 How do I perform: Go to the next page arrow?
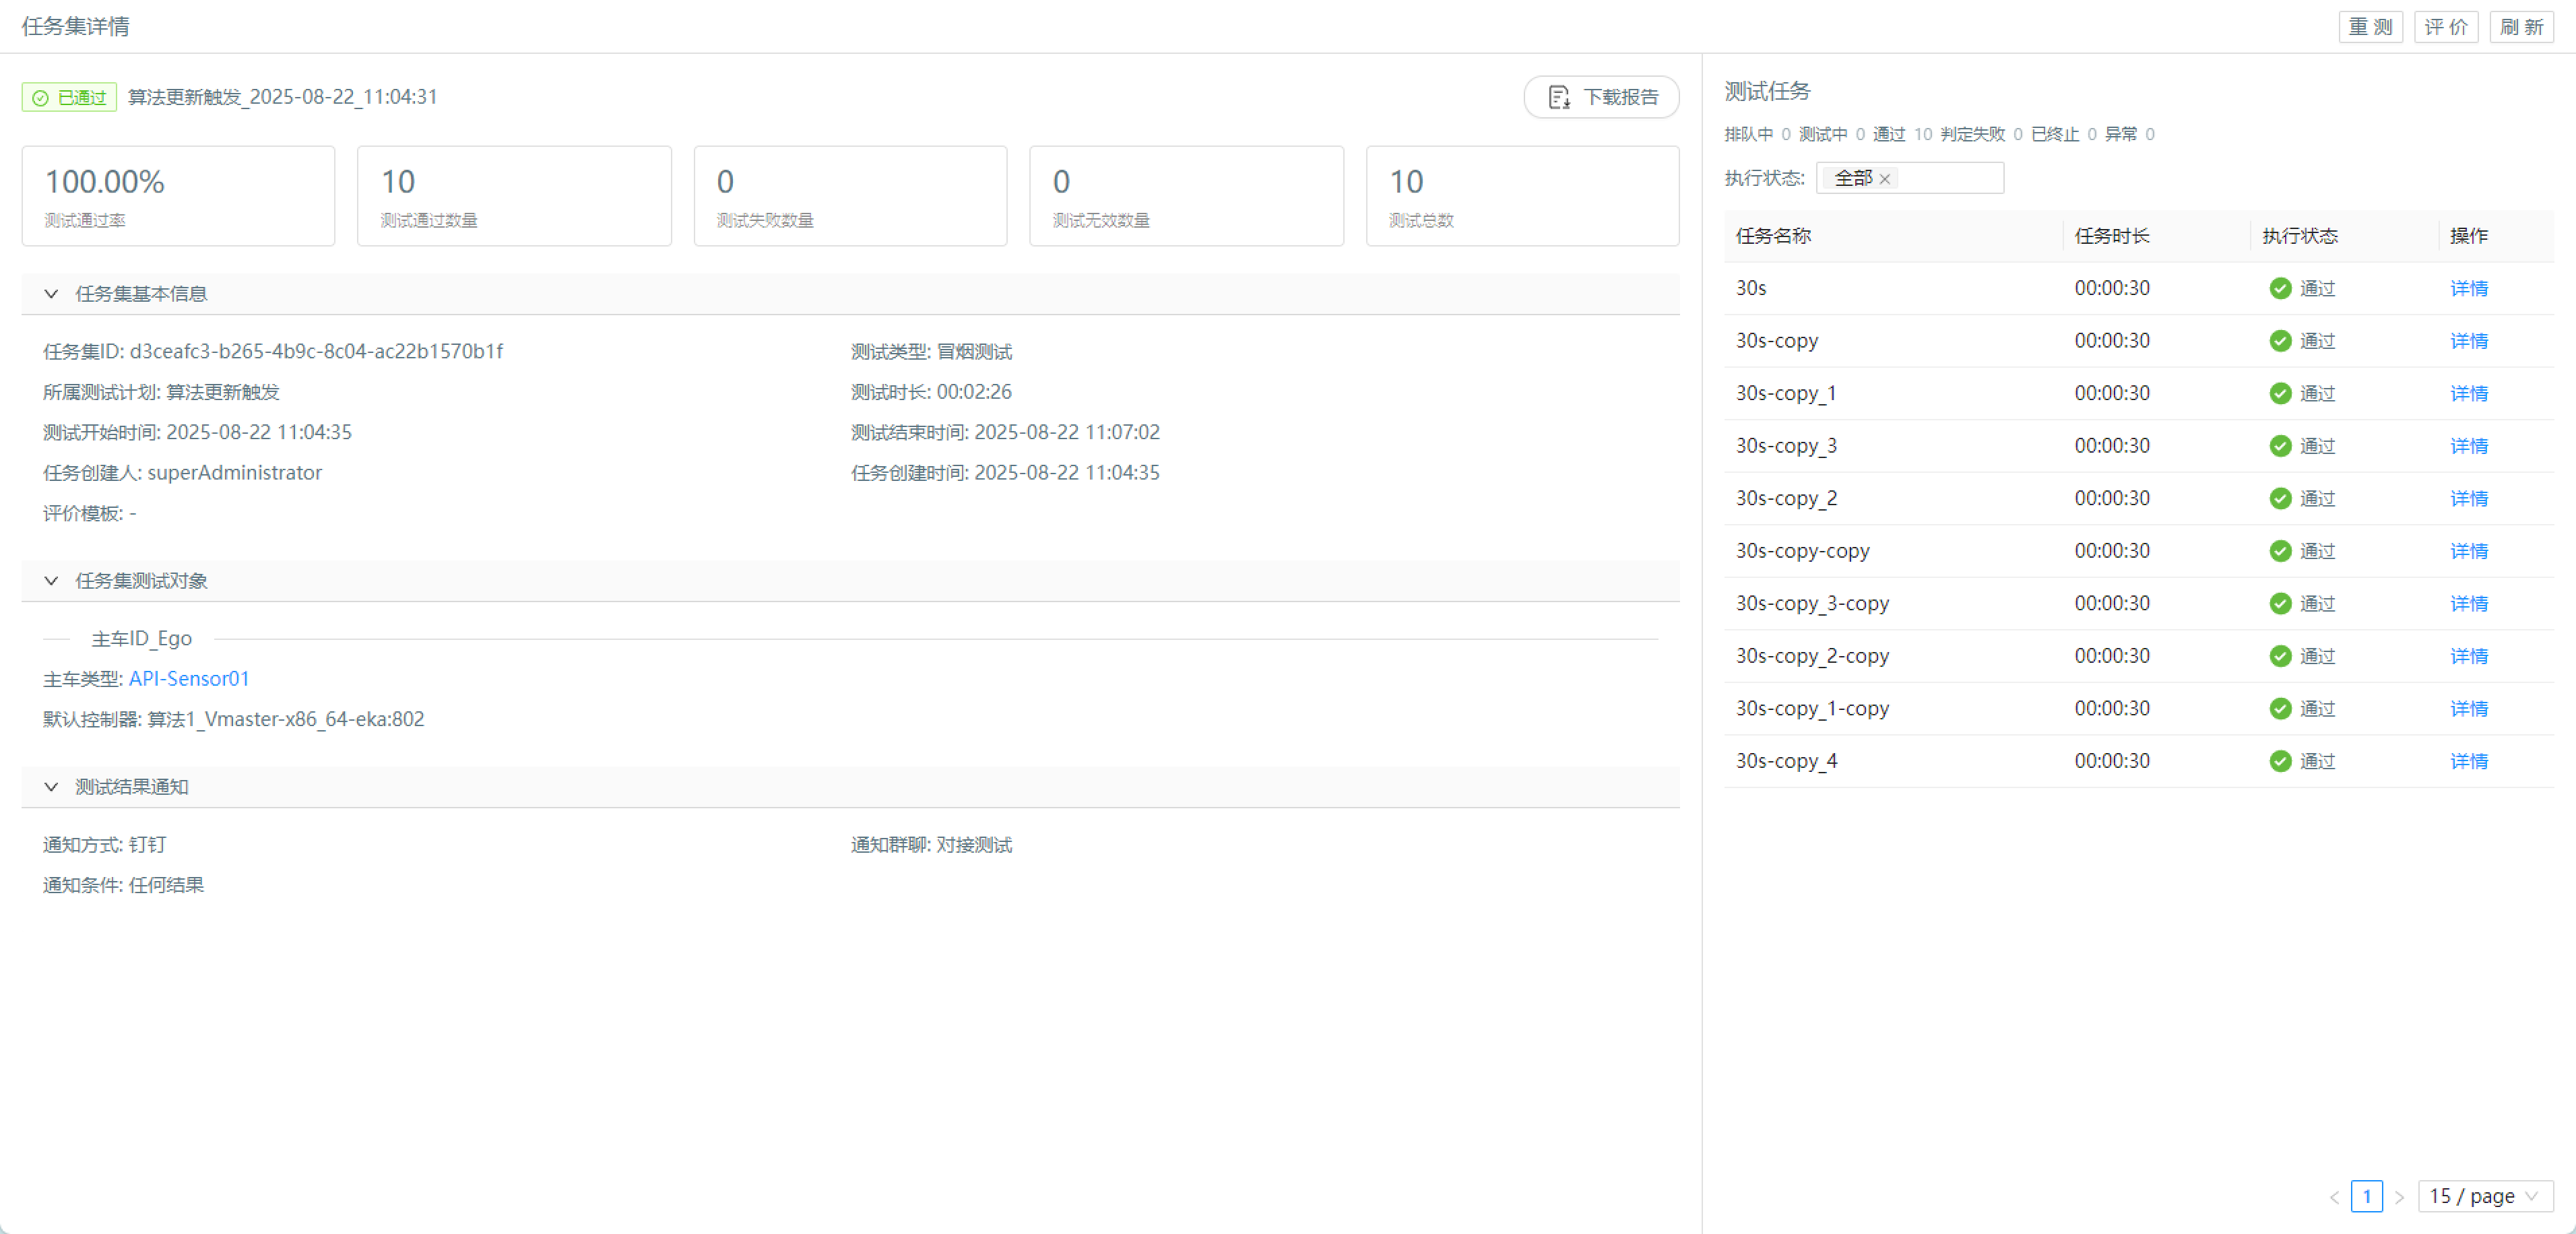coord(2399,1197)
